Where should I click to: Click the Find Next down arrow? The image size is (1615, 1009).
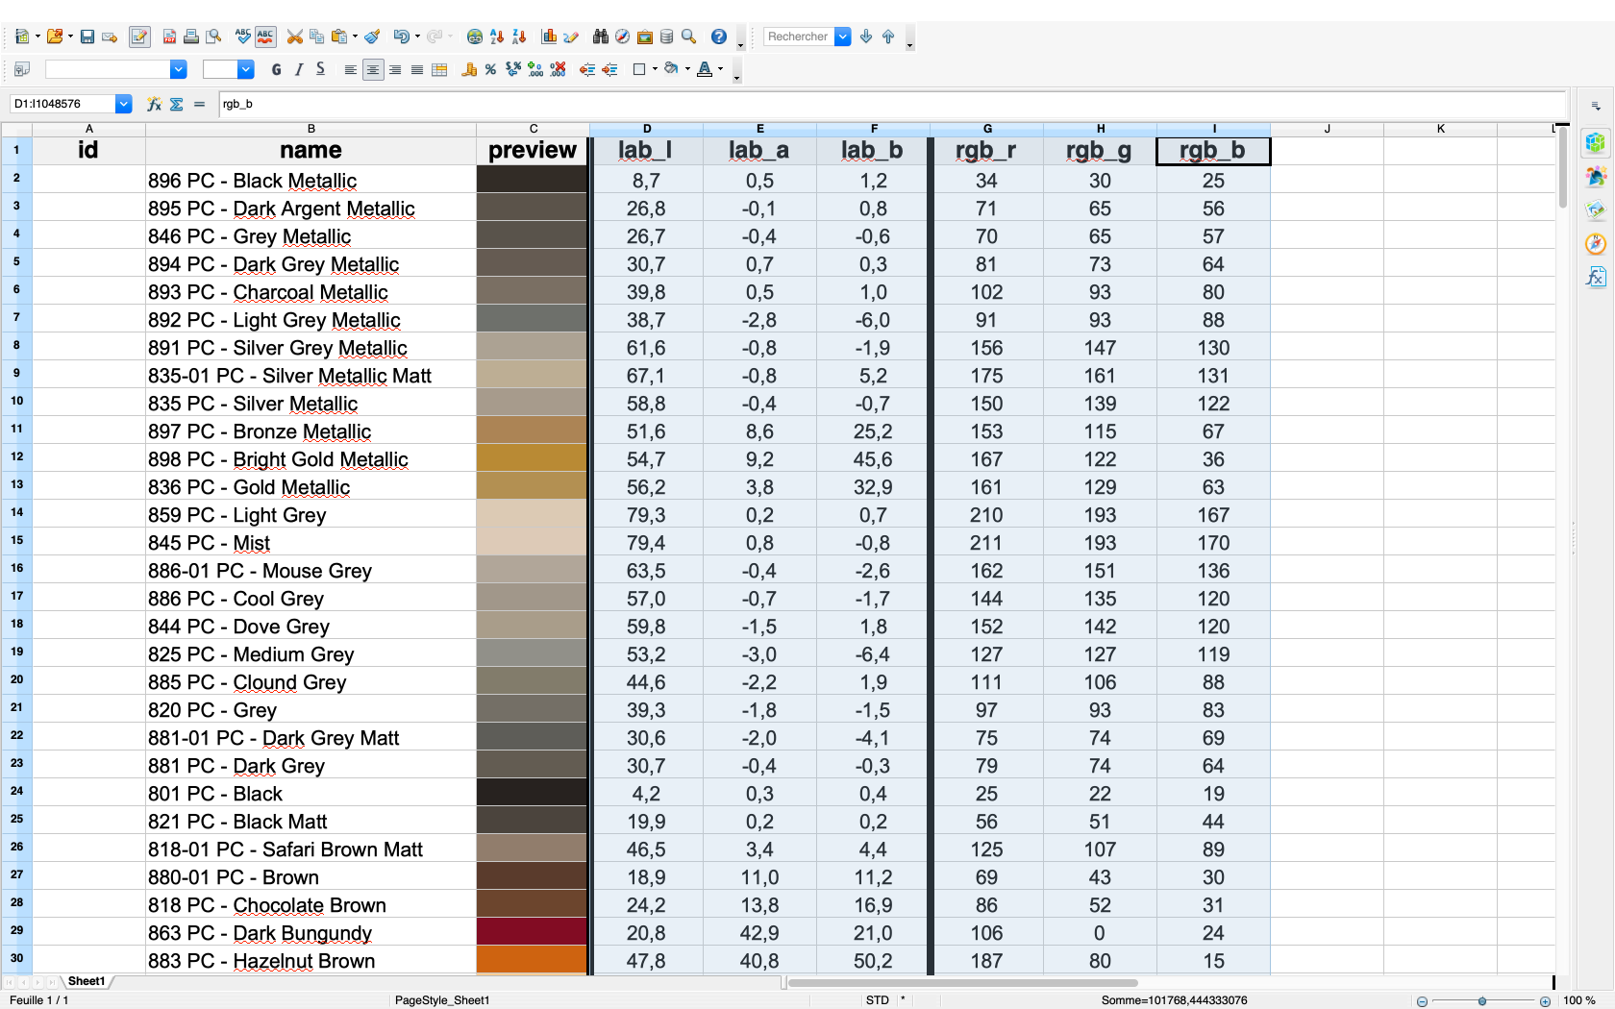pos(866,37)
